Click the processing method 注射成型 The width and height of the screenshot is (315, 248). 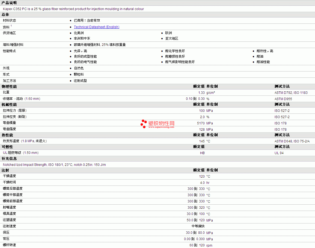[80, 81]
